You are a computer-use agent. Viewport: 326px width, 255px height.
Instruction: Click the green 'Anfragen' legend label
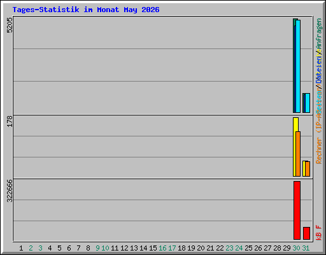(x=319, y=34)
